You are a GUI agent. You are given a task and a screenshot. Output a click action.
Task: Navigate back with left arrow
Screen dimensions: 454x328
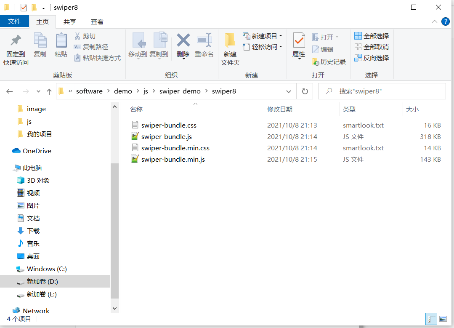(x=10, y=91)
